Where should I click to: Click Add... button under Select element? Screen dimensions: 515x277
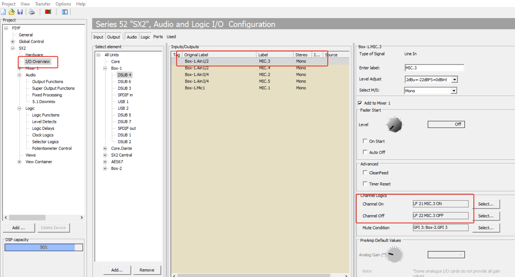(x=117, y=270)
